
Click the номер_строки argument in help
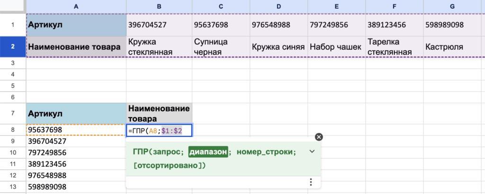264,152
